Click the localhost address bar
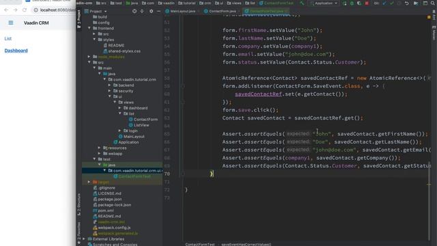Screen dimensions: 437x246 point(55,10)
